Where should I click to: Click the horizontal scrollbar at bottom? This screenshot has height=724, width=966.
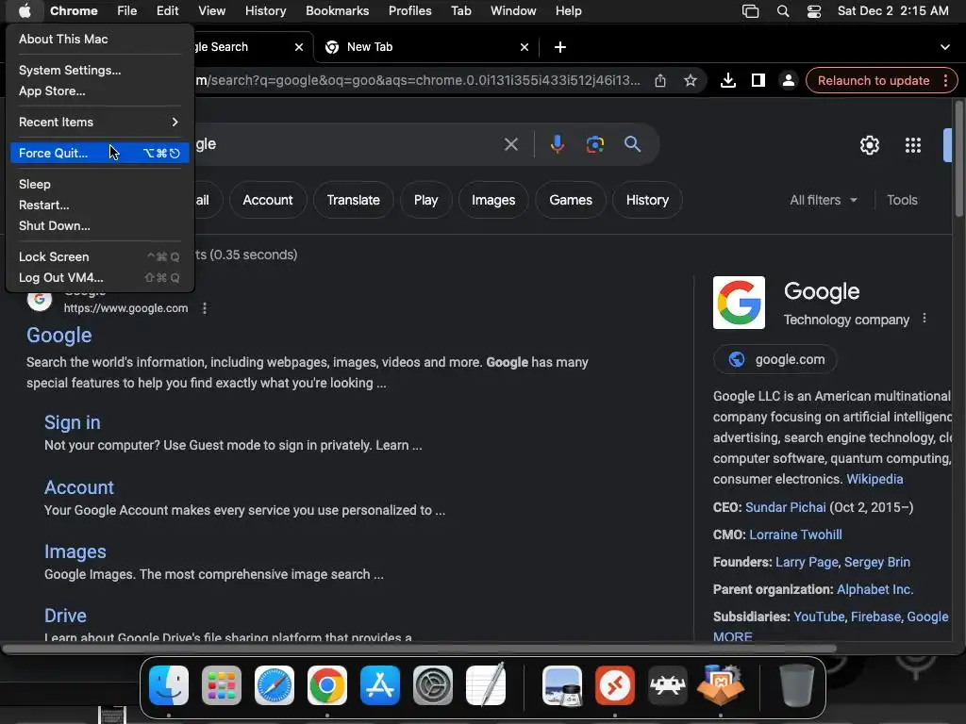tap(419, 649)
